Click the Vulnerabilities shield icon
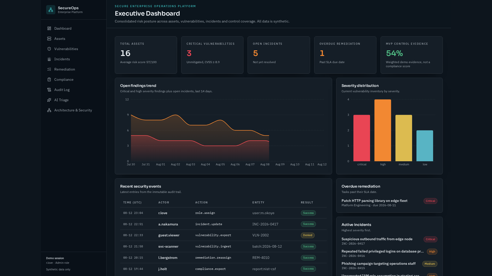This screenshot has width=492, height=276. pyautogui.click(x=49, y=49)
